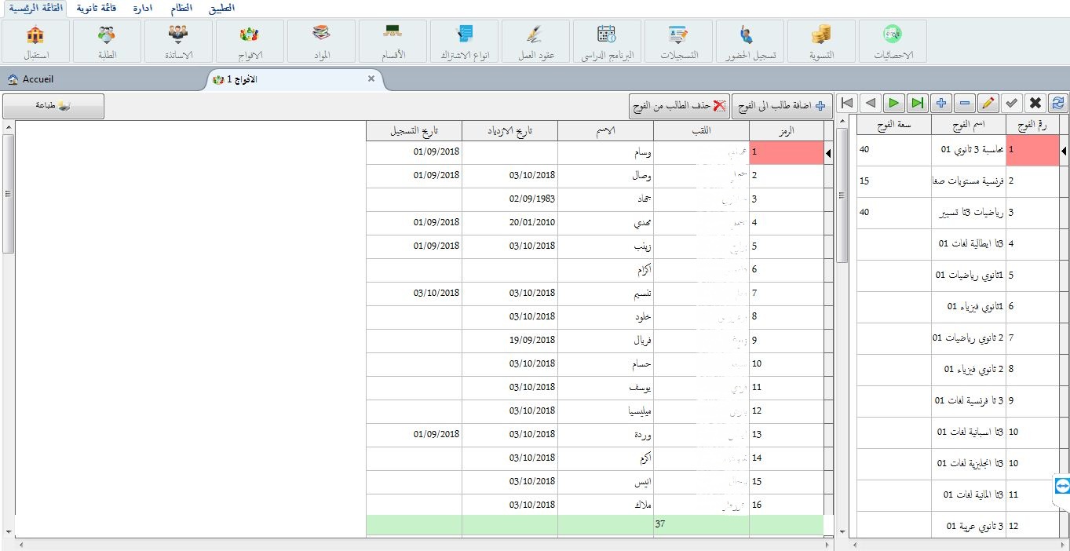
Task: Click the المواد subjects books icon
Action: pyautogui.click(x=321, y=41)
